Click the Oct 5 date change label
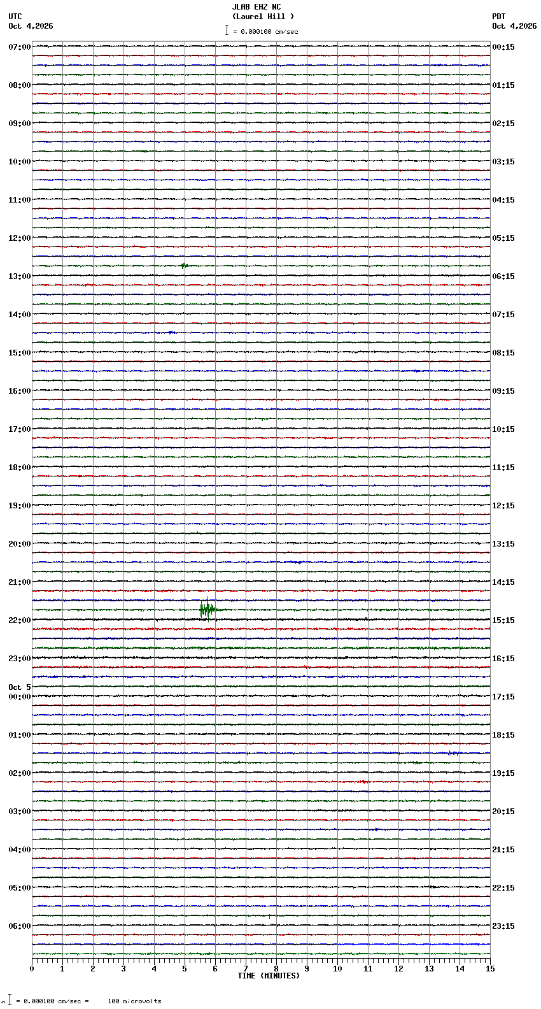Viewport: 541px width, 1009px height. pos(20,687)
